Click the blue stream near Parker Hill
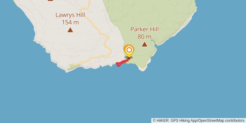The image size is (246, 123). pos(153,42)
